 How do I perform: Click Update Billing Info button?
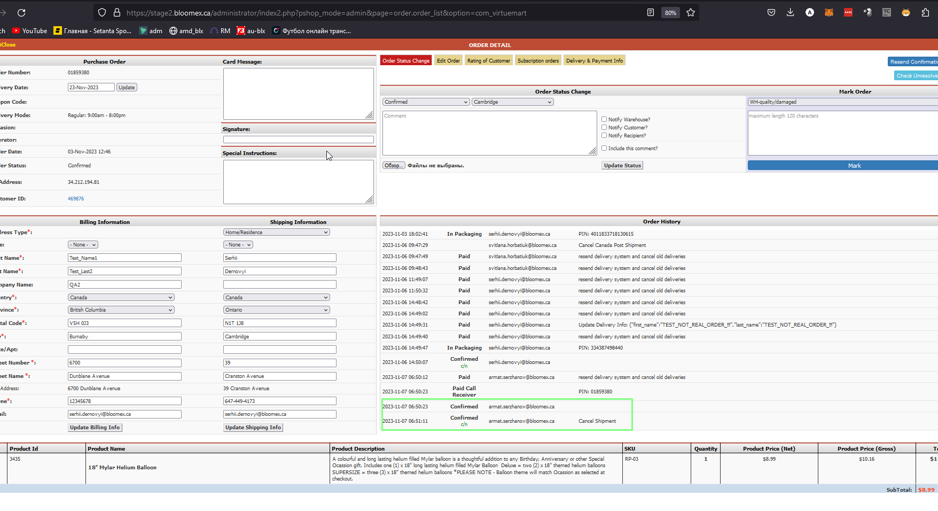pos(95,427)
